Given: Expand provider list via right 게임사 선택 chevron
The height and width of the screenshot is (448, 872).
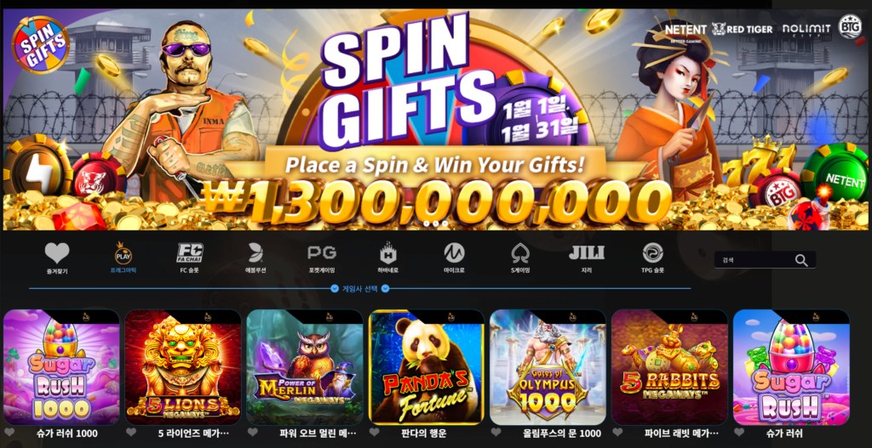Looking at the screenshot, I should [385, 289].
